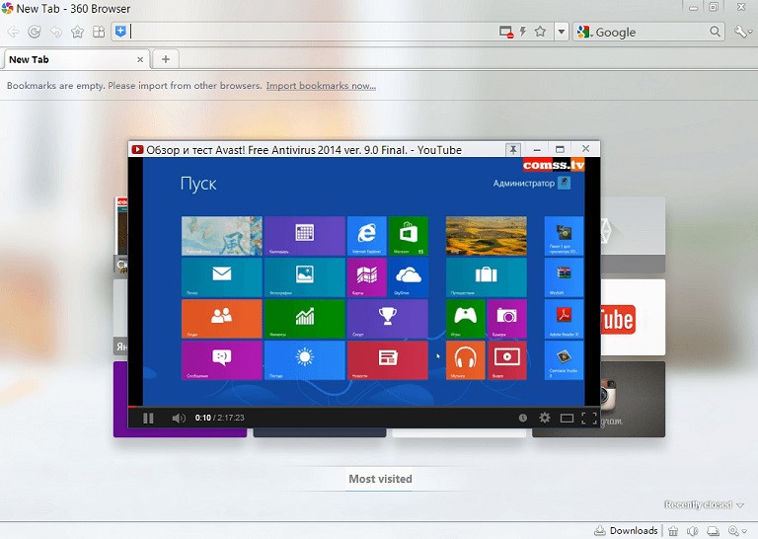Open the favorites star icon in toolbar
The image size is (758, 539).
[77, 32]
